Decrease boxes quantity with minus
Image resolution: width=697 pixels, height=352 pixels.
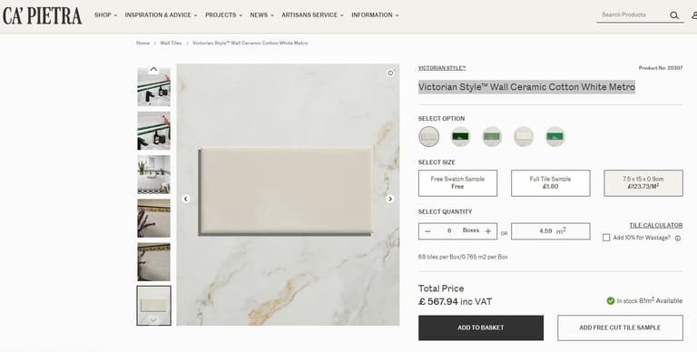pyautogui.click(x=427, y=231)
